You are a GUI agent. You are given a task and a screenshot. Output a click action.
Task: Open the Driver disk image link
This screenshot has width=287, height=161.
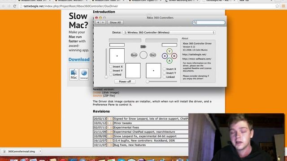click(x=97, y=93)
